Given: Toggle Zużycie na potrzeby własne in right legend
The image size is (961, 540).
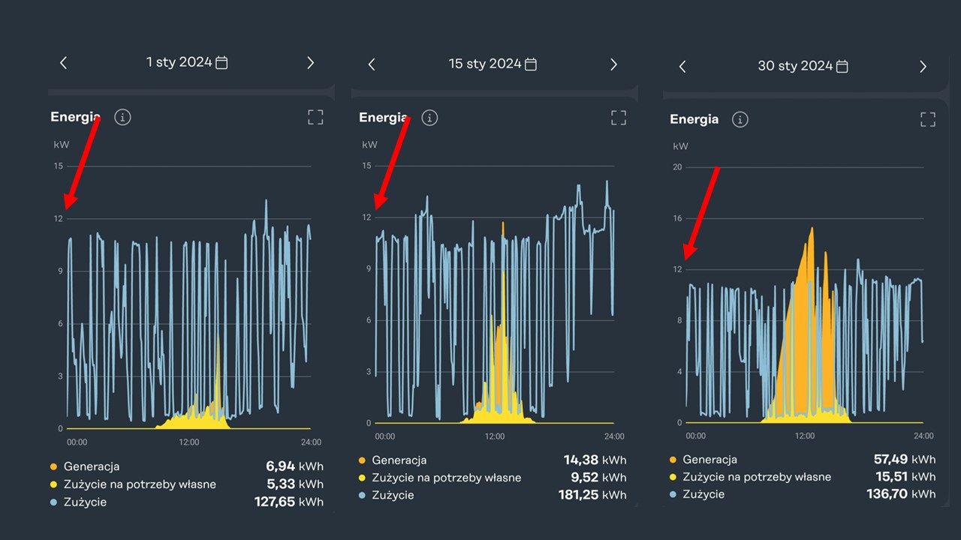Looking at the screenshot, I should click(757, 477).
